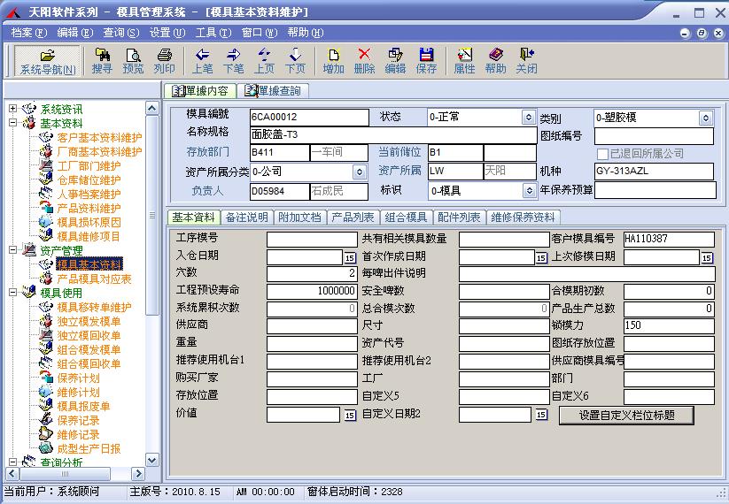Open the 状态 status dropdown

coord(528,118)
